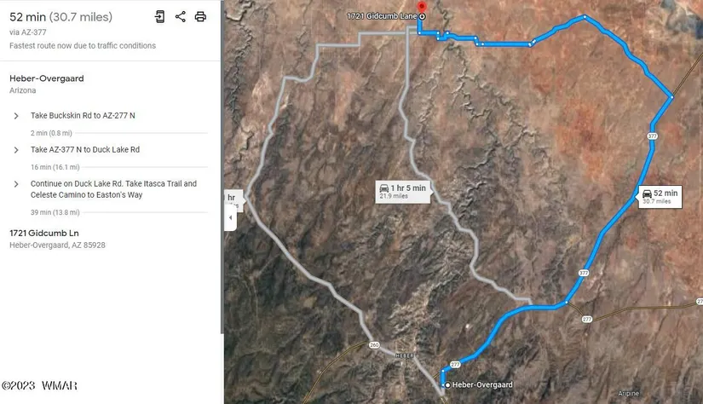Click the send directions to phone icon
The width and height of the screenshot is (703, 404).
click(x=159, y=17)
